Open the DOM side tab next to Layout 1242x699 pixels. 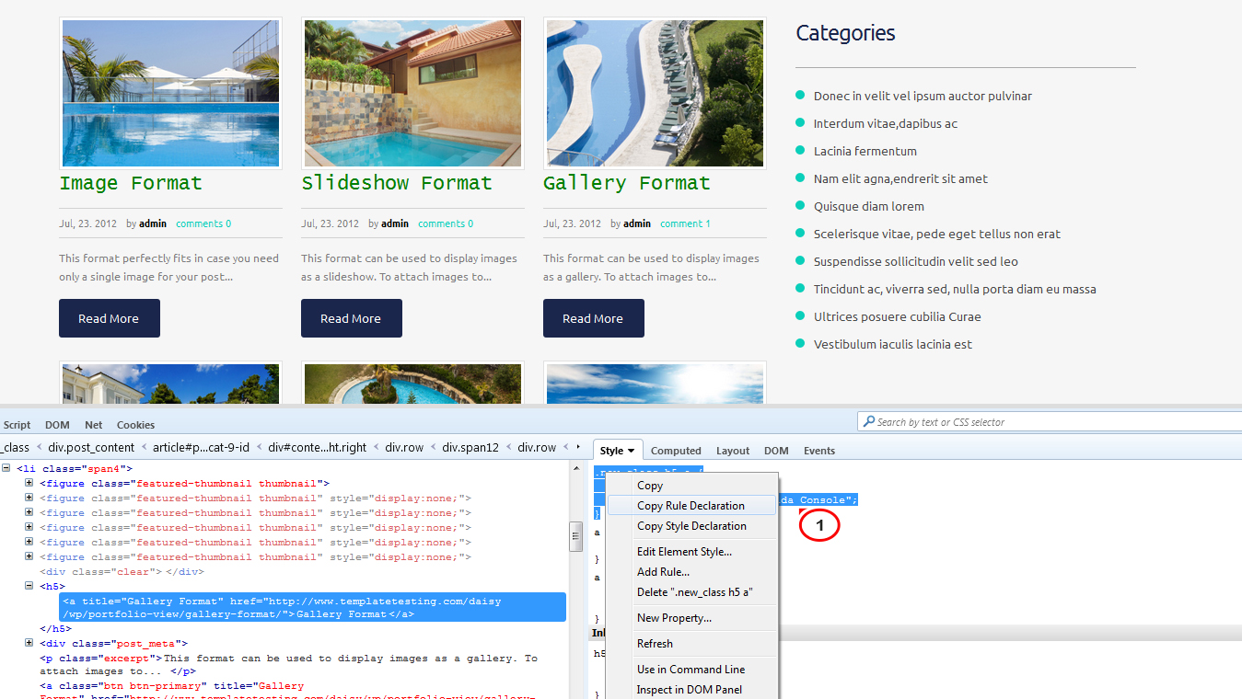pyautogui.click(x=776, y=451)
